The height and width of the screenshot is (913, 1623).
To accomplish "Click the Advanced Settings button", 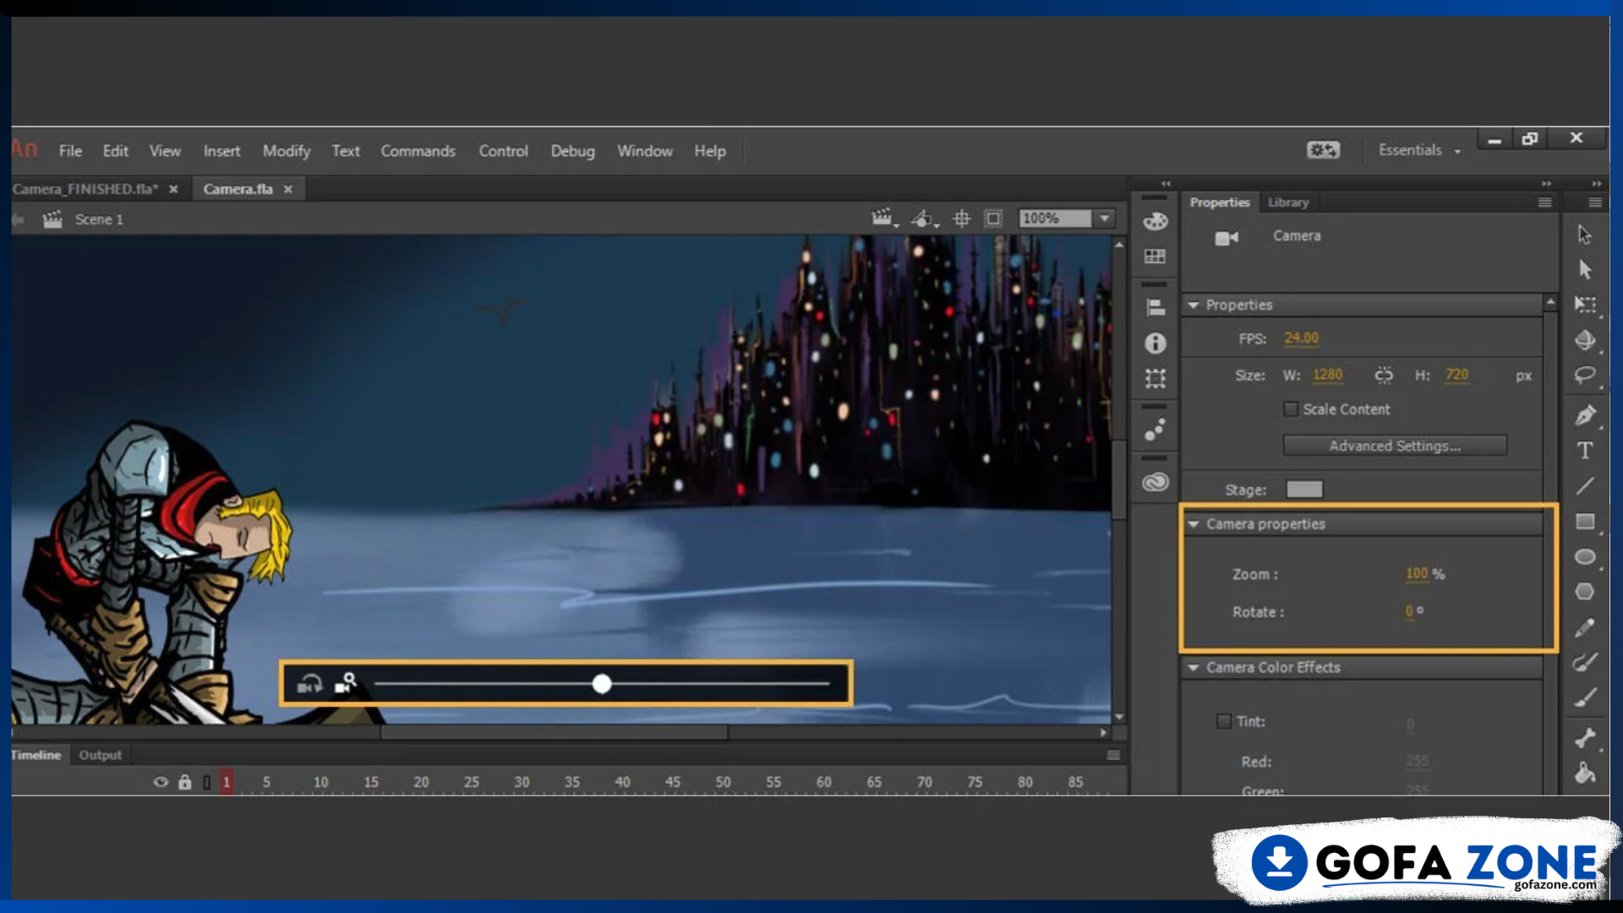I will 1395,446.
